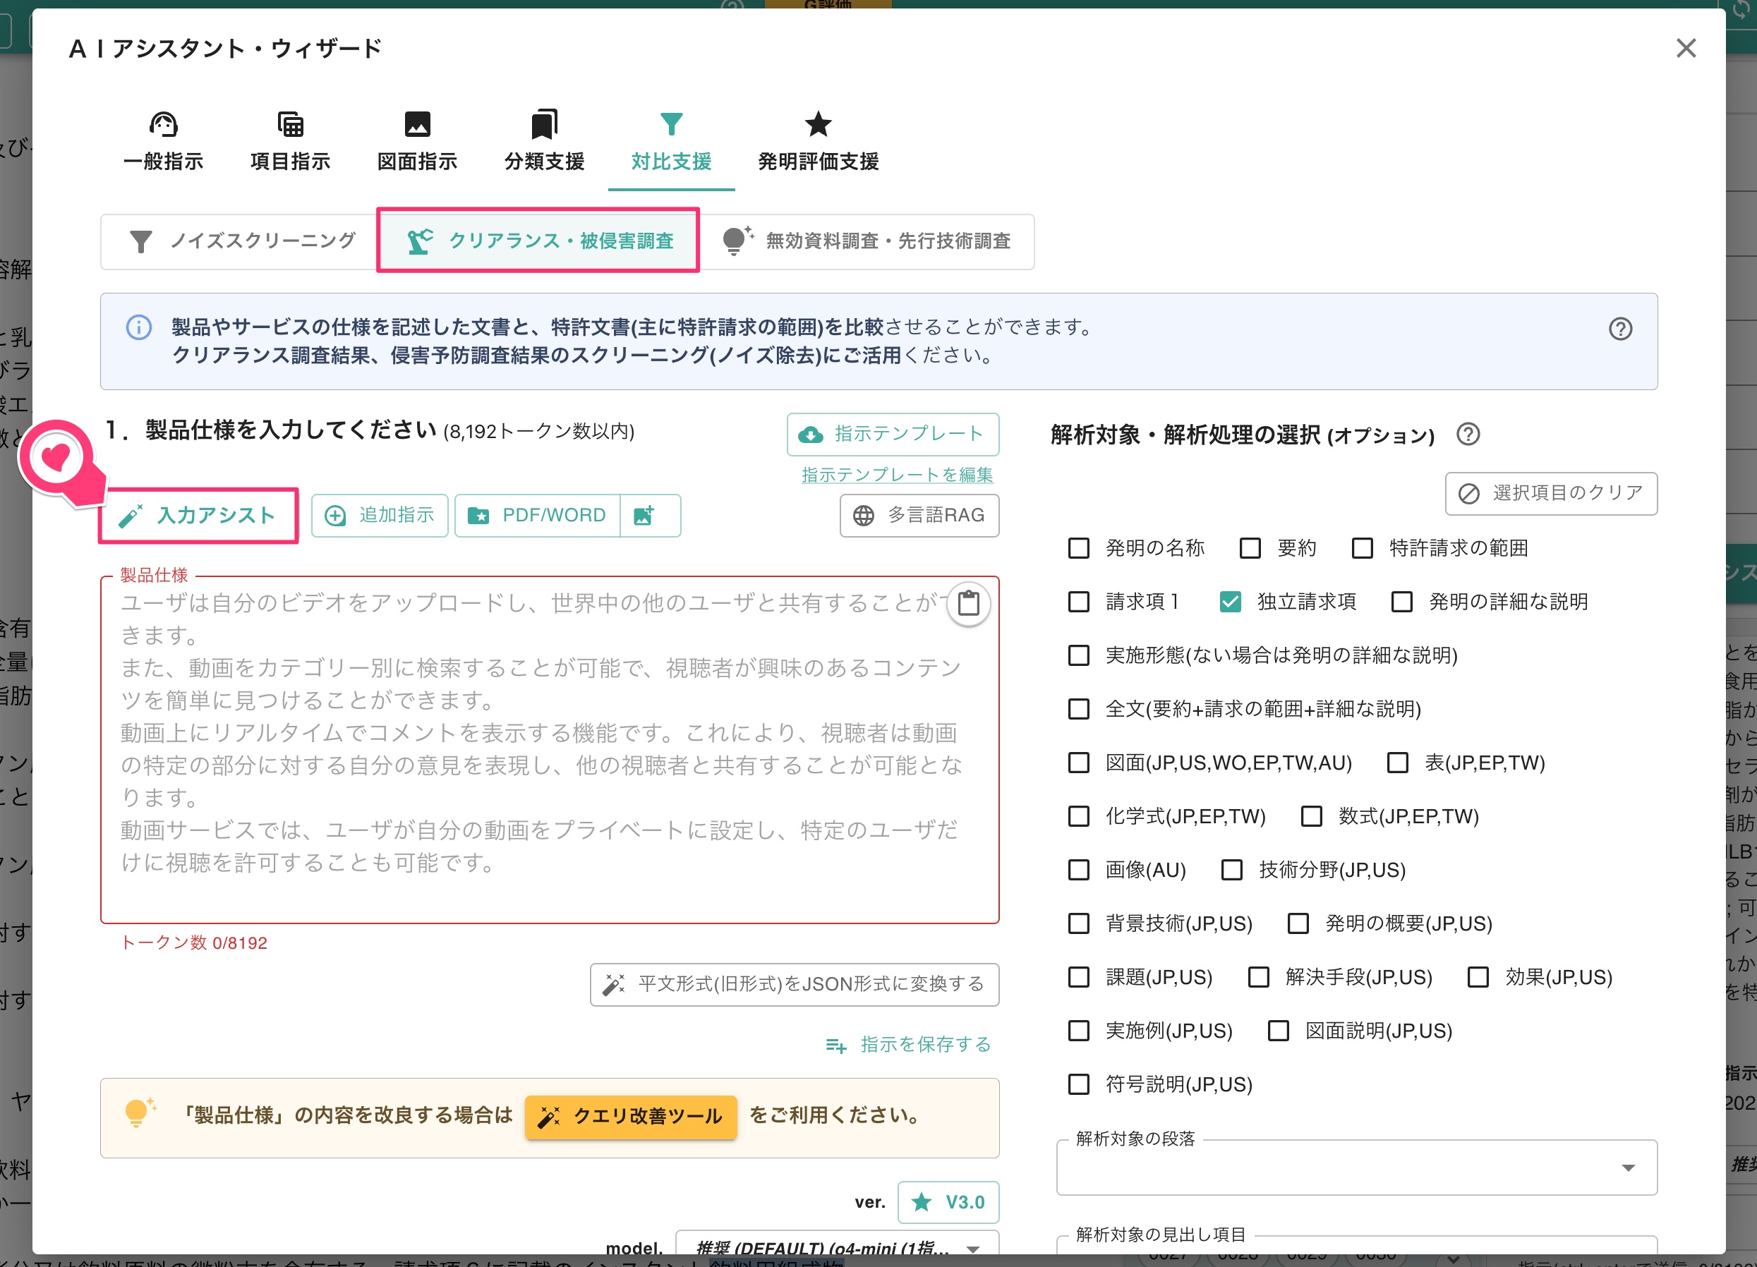Check the 符号説明(JP,US) checkbox

click(1078, 1084)
